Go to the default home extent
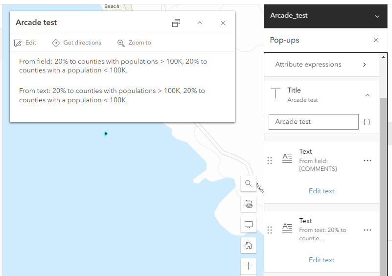392x276 pixels. click(x=248, y=245)
